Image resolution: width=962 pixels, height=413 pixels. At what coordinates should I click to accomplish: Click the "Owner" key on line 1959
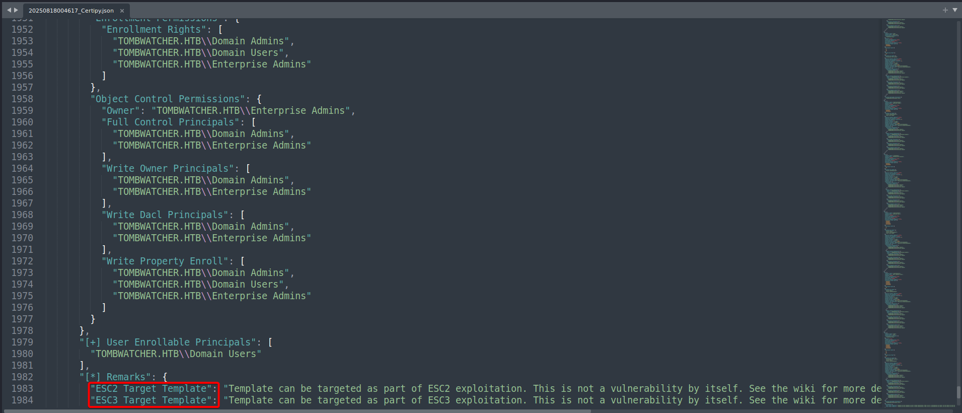tap(120, 111)
